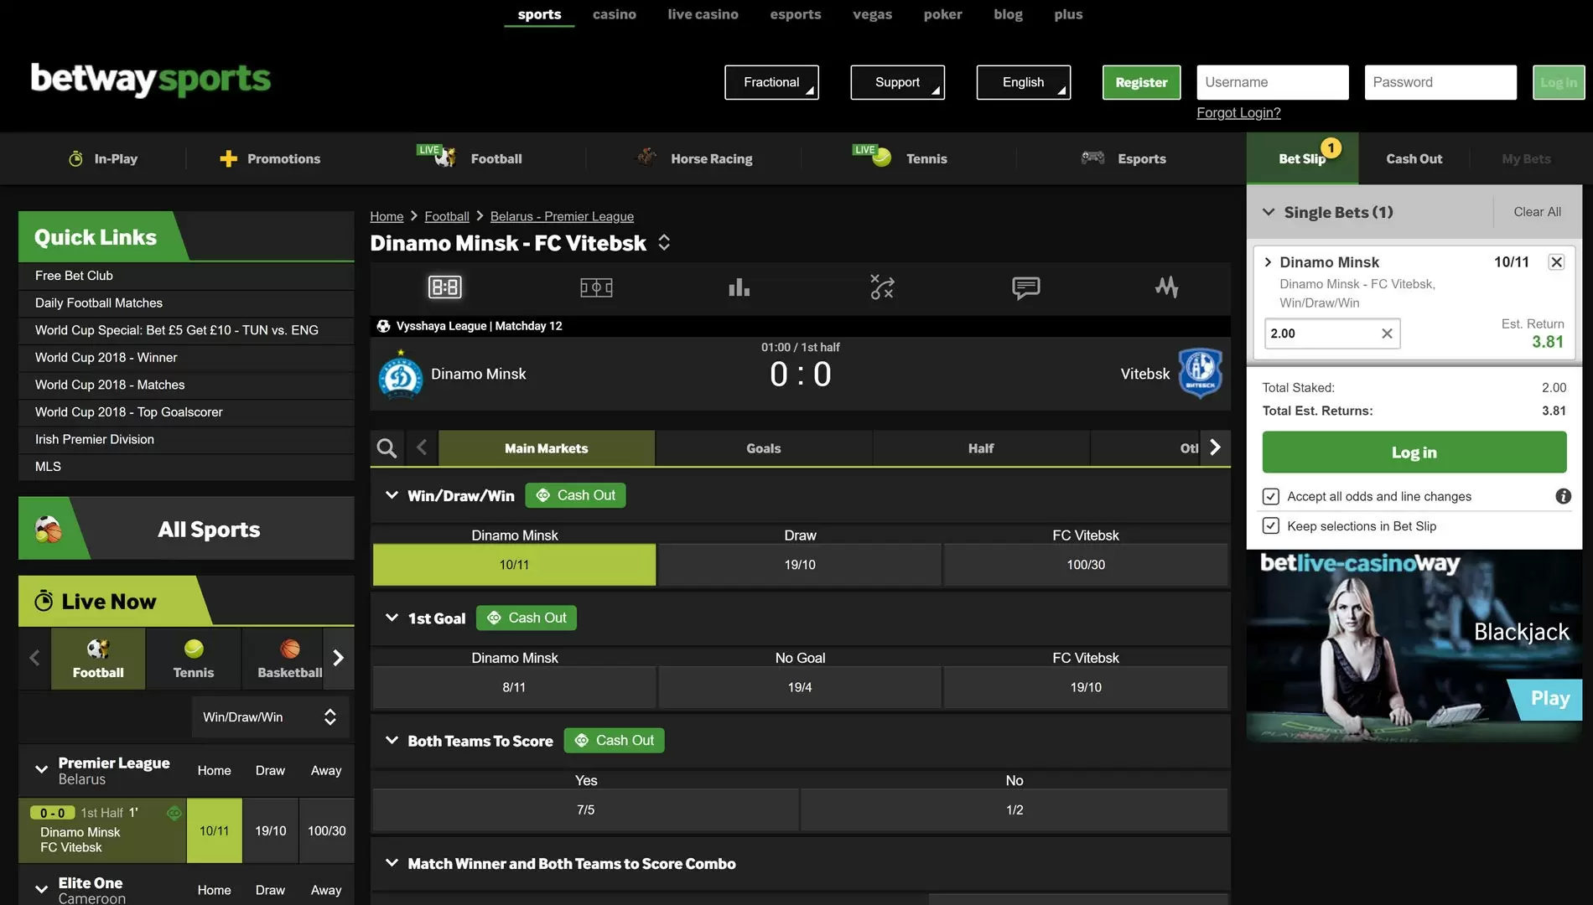Switch to the casino top menu
This screenshot has height=905, width=1593.
[614, 14]
